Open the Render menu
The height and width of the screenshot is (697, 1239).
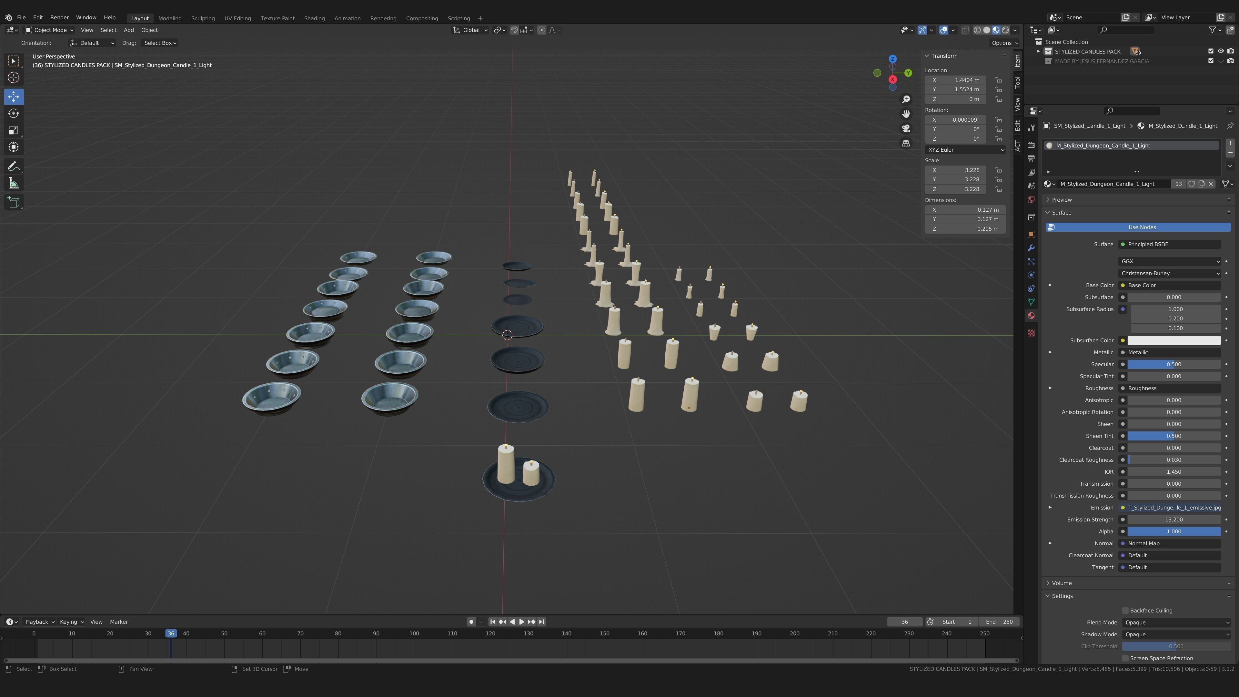click(60, 17)
